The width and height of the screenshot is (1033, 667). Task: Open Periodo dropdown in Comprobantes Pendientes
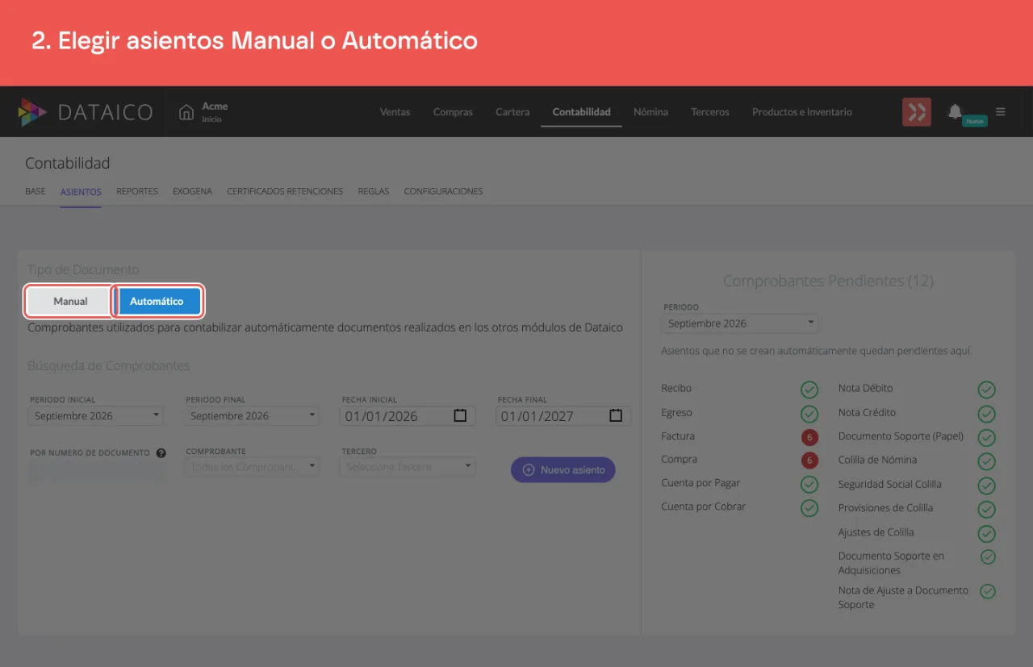(x=739, y=323)
